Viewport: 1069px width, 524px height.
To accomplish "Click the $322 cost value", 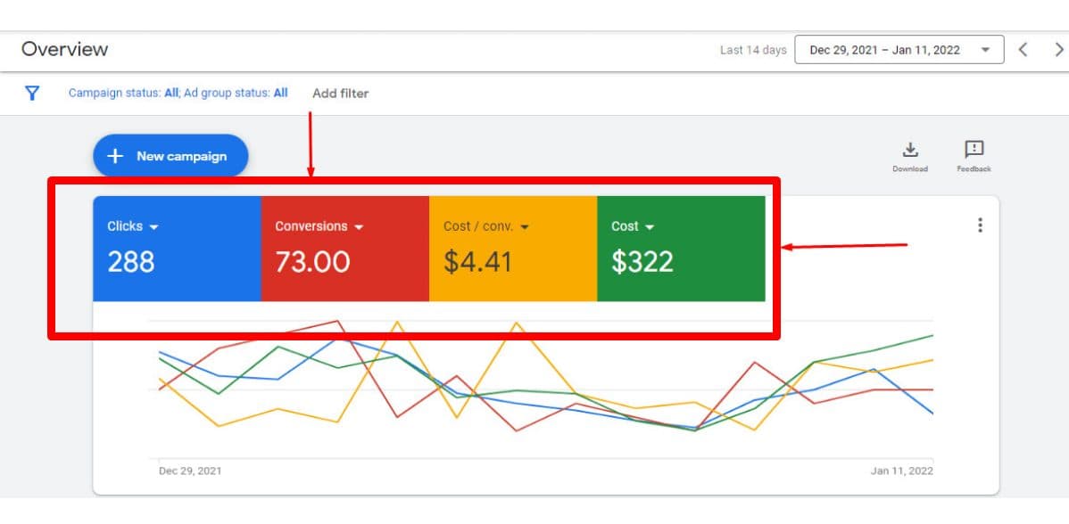I will 642,262.
